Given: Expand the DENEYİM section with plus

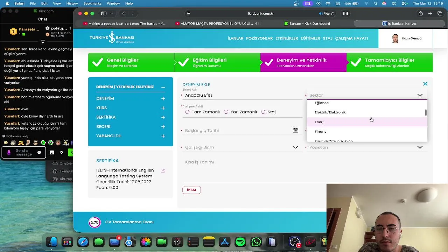Looking at the screenshot, I should click(163, 99).
